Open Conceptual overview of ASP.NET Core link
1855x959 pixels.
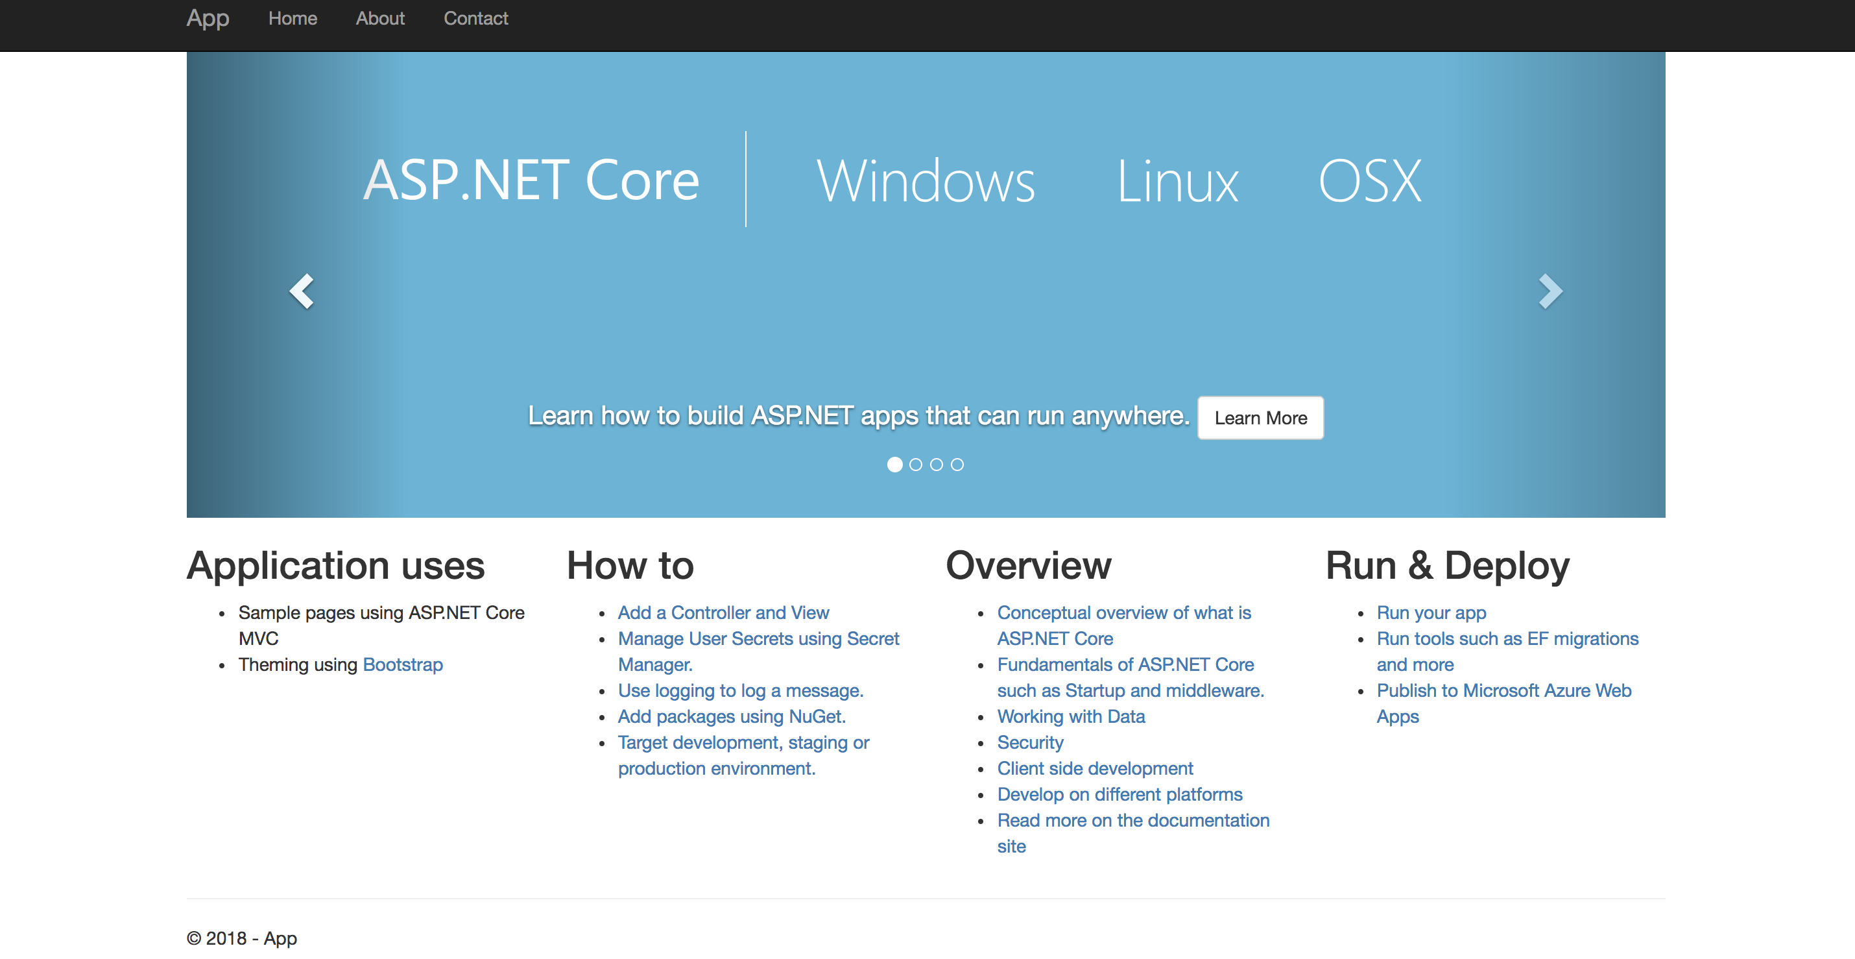tap(1124, 625)
